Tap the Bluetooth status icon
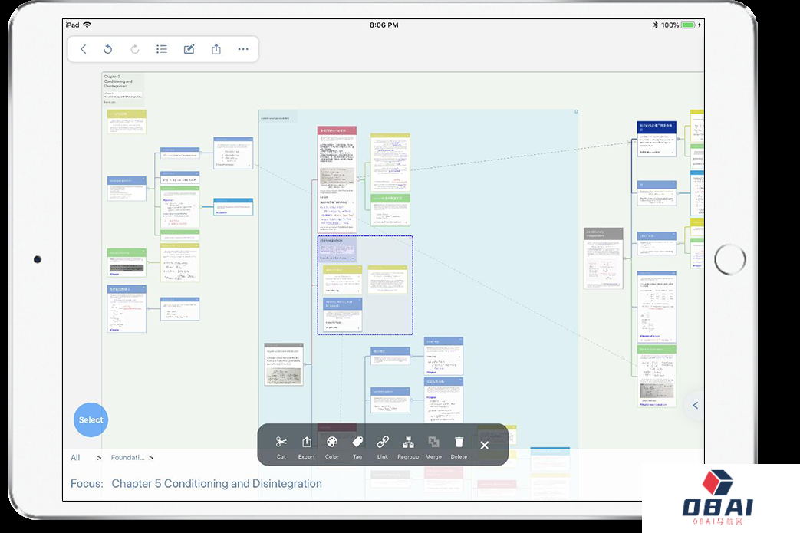This screenshot has width=800, height=533. point(656,25)
